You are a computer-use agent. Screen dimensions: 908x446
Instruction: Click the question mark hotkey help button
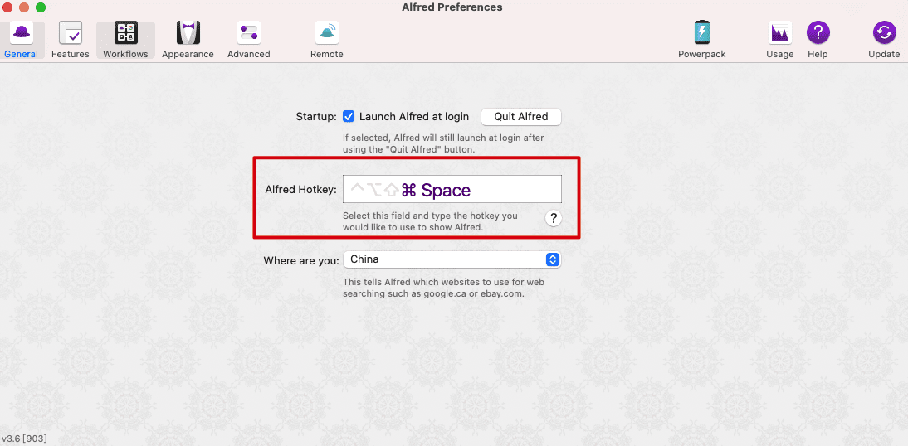pos(554,218)
